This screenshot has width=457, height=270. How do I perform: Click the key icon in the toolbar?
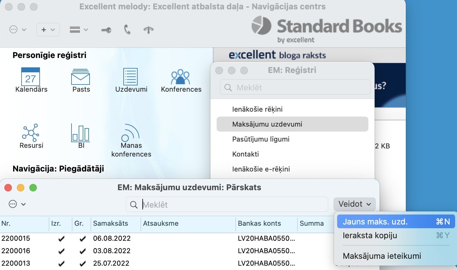click(x=106, y=30)
